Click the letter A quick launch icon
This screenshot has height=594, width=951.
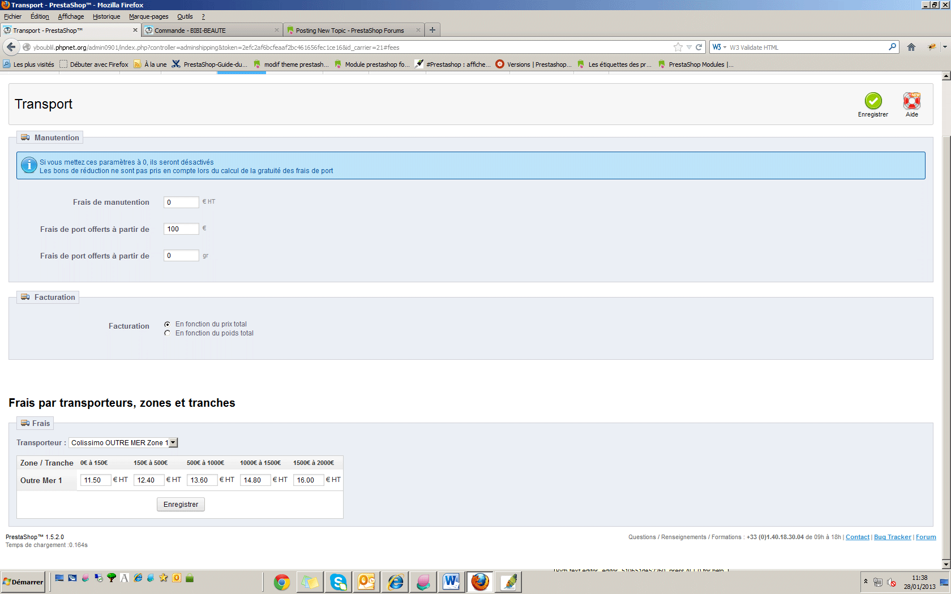125,578
